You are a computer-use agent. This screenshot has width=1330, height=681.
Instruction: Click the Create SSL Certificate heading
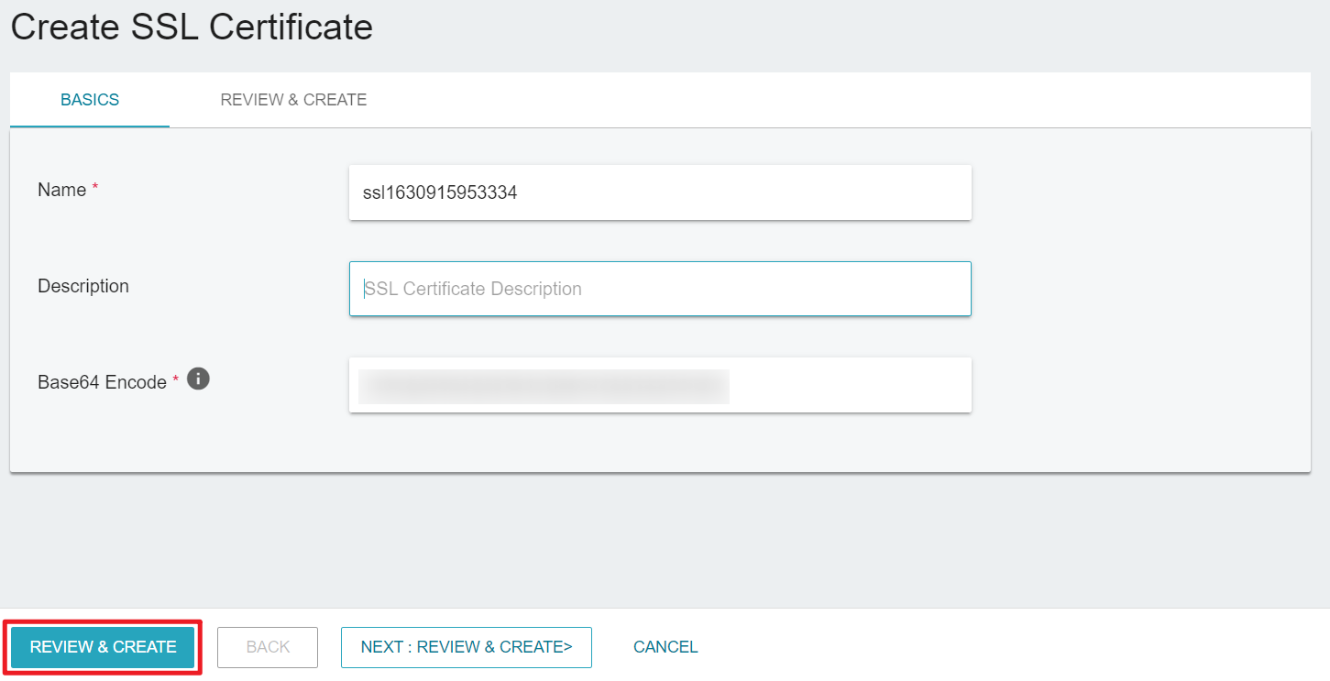(x=192, y=27)
